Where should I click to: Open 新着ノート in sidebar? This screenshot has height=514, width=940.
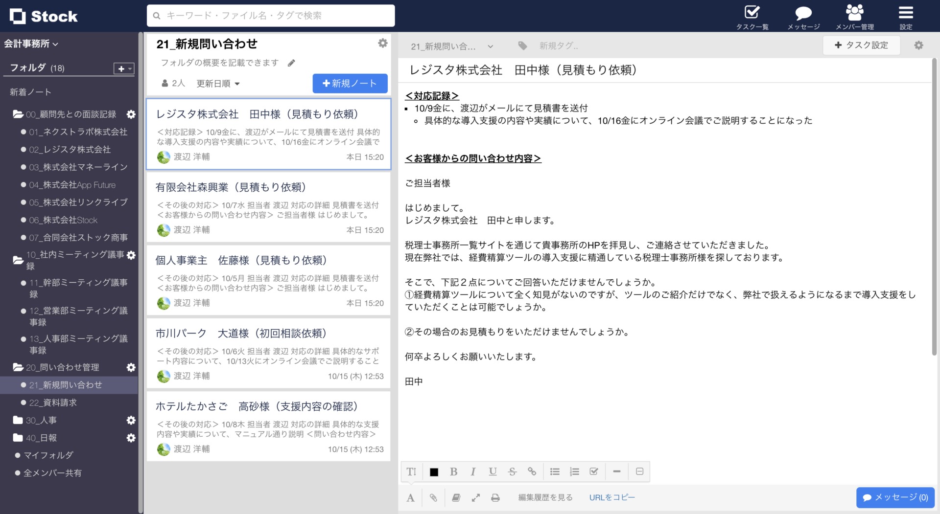pos(30,92)
